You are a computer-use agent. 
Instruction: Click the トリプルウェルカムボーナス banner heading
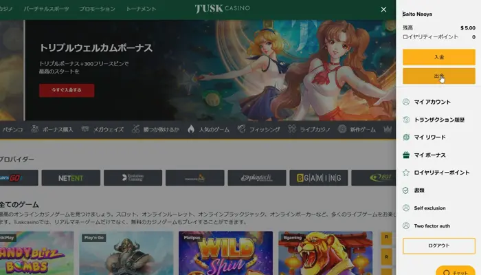click(96, 48)
